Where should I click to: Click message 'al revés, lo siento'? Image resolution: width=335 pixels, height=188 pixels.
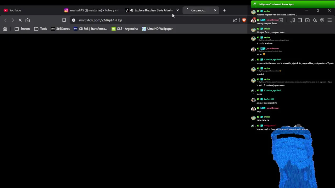(264, 43)
